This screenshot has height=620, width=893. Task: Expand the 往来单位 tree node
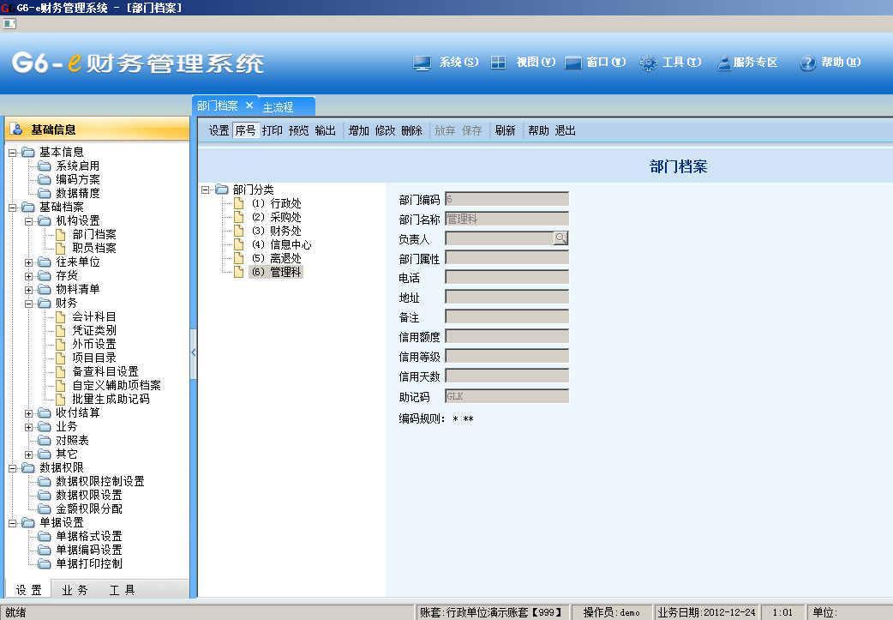[29, 262]
